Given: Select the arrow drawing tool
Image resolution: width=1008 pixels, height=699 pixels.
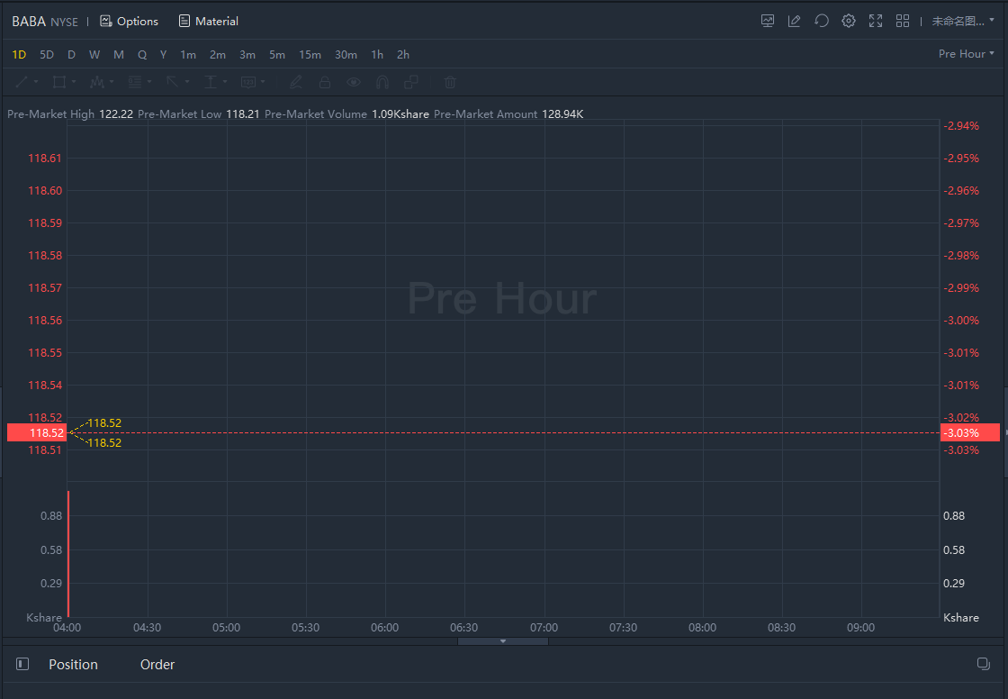Looking at the screenshot, I should (172, 82).
